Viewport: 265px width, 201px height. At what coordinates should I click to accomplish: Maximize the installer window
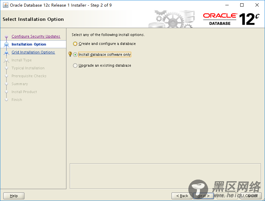tap(242, 5)
